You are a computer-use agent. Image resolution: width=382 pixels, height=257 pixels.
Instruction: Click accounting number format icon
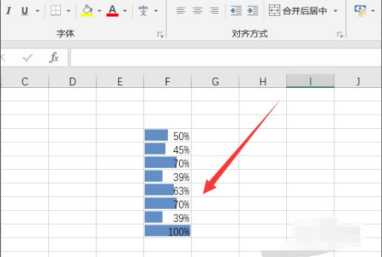[x=360, y=11]
